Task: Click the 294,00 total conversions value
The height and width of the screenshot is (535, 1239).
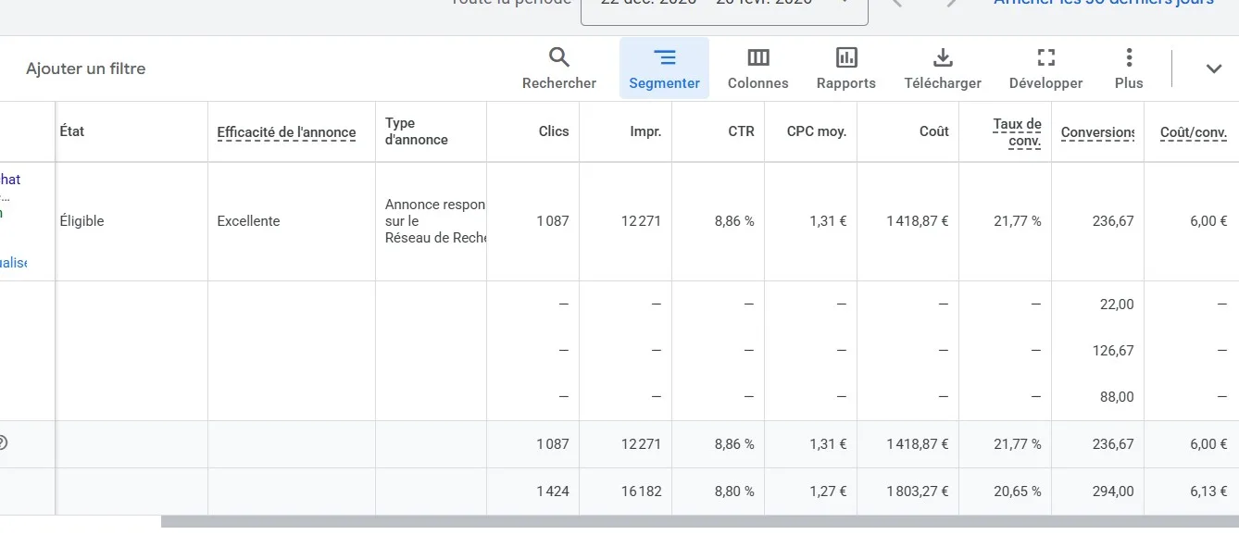Action: (x=1113, y=491)
